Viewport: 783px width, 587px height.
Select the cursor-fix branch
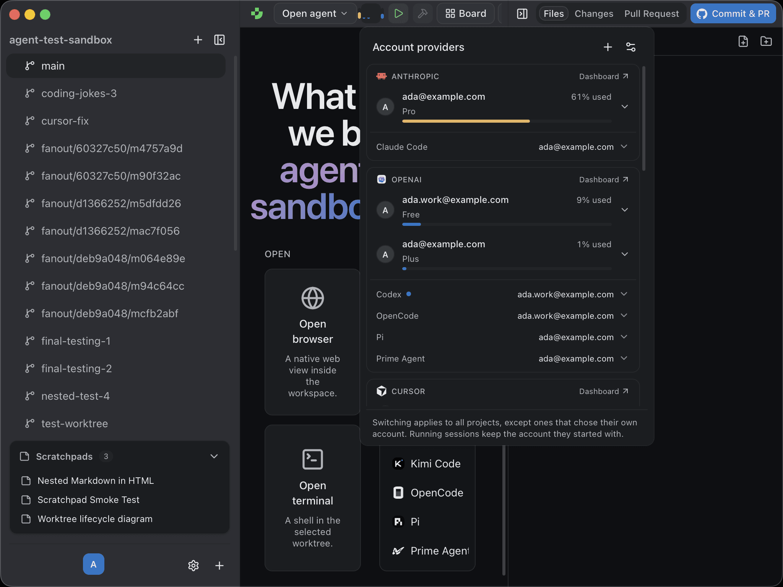point(116,121)
